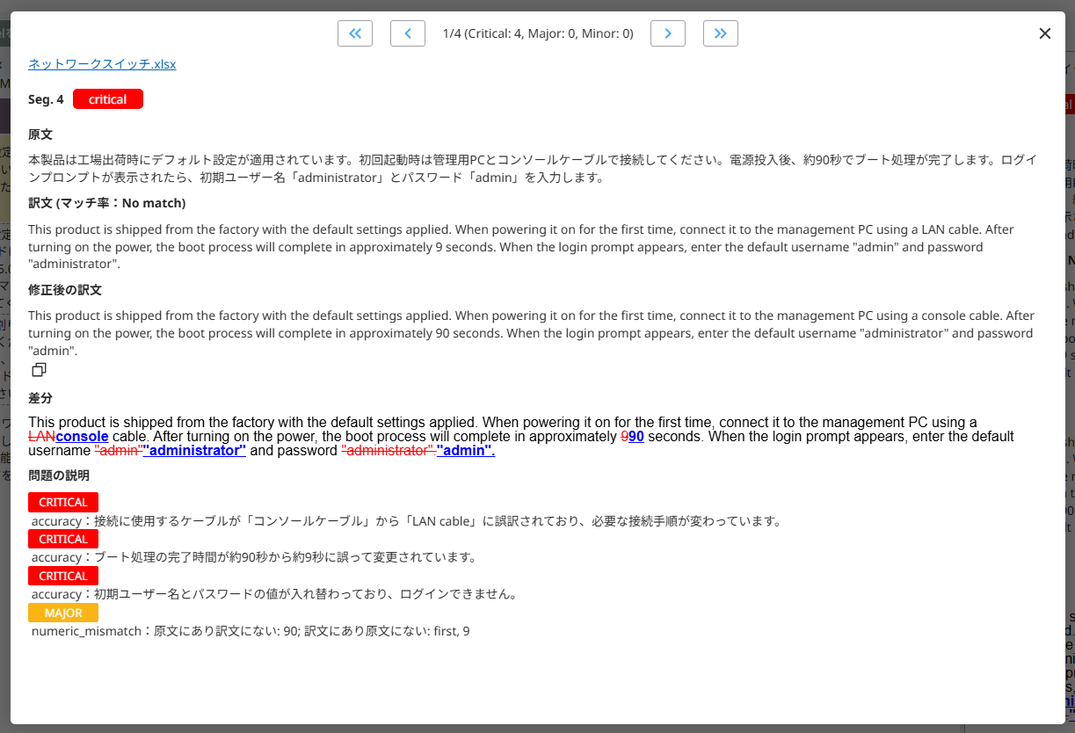Go to previous issue arrow button
The height and width of the screenshot is (733, 1075).
[408, 33]
